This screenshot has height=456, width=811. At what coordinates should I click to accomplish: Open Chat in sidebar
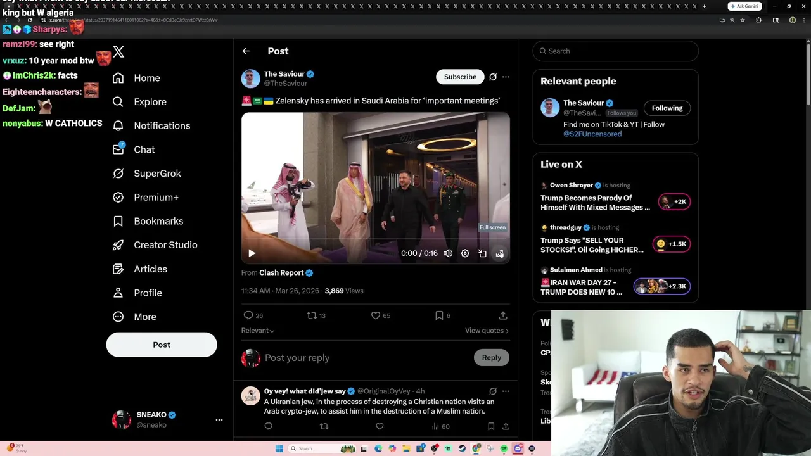point(134,149)
